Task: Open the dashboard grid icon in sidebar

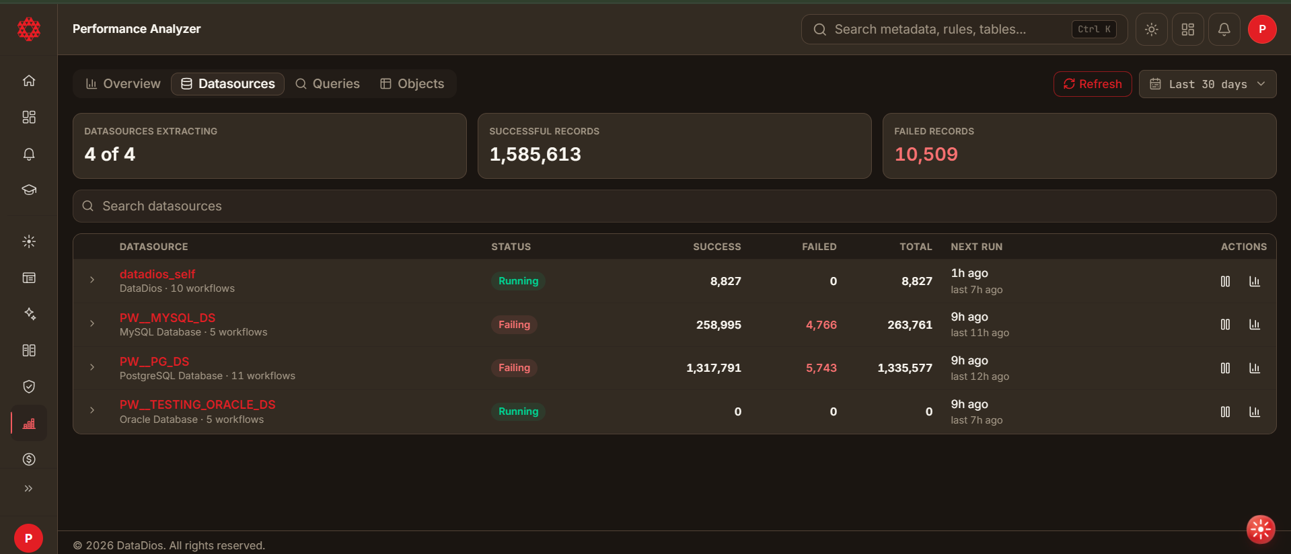Action: 29,117
